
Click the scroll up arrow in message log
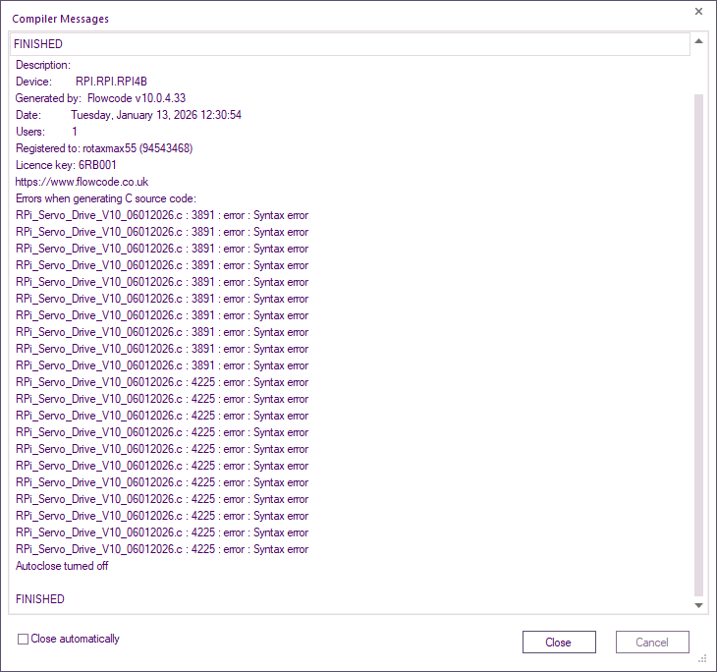click(698, 41)
